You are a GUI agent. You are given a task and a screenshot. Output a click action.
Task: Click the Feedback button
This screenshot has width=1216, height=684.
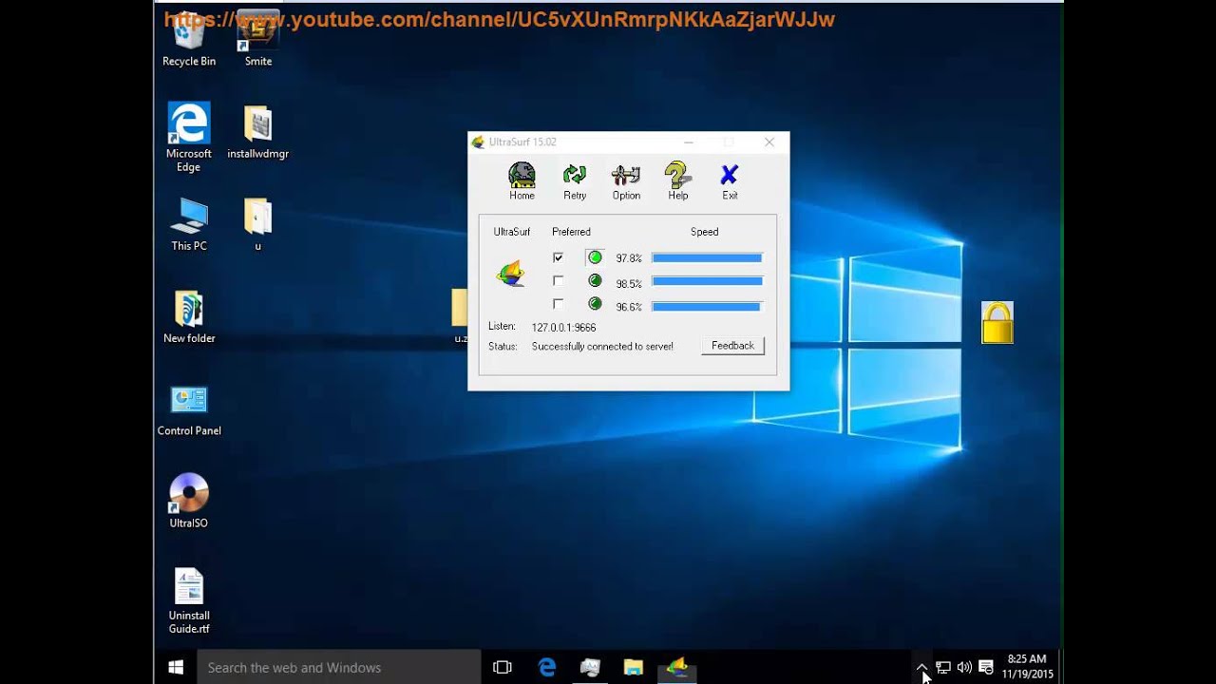732,346
